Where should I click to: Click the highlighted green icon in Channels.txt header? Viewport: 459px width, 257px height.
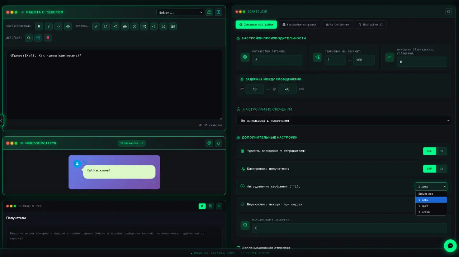coord(202,206)
